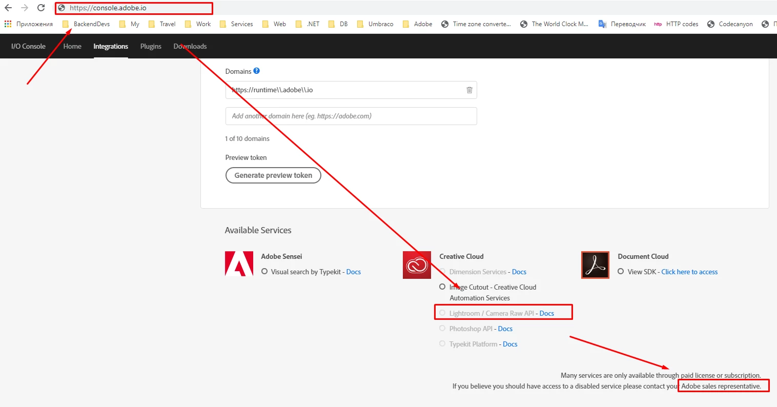Viewport: 777px width, 407px height.
Task: Click the 'Available Services' heading
Action: [x=258, y=230]
